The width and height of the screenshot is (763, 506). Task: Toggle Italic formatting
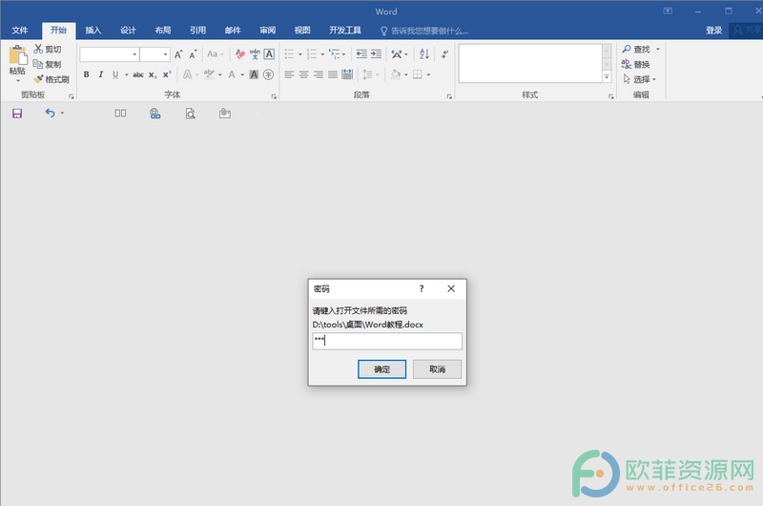point(101,74)
